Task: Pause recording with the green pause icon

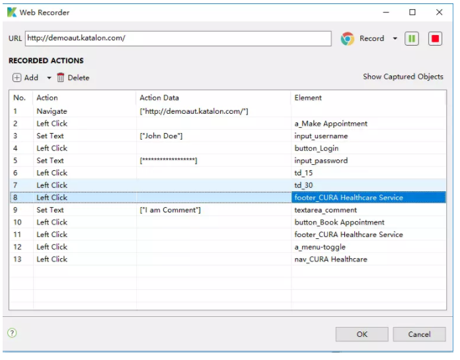Action: coord(411,38)
